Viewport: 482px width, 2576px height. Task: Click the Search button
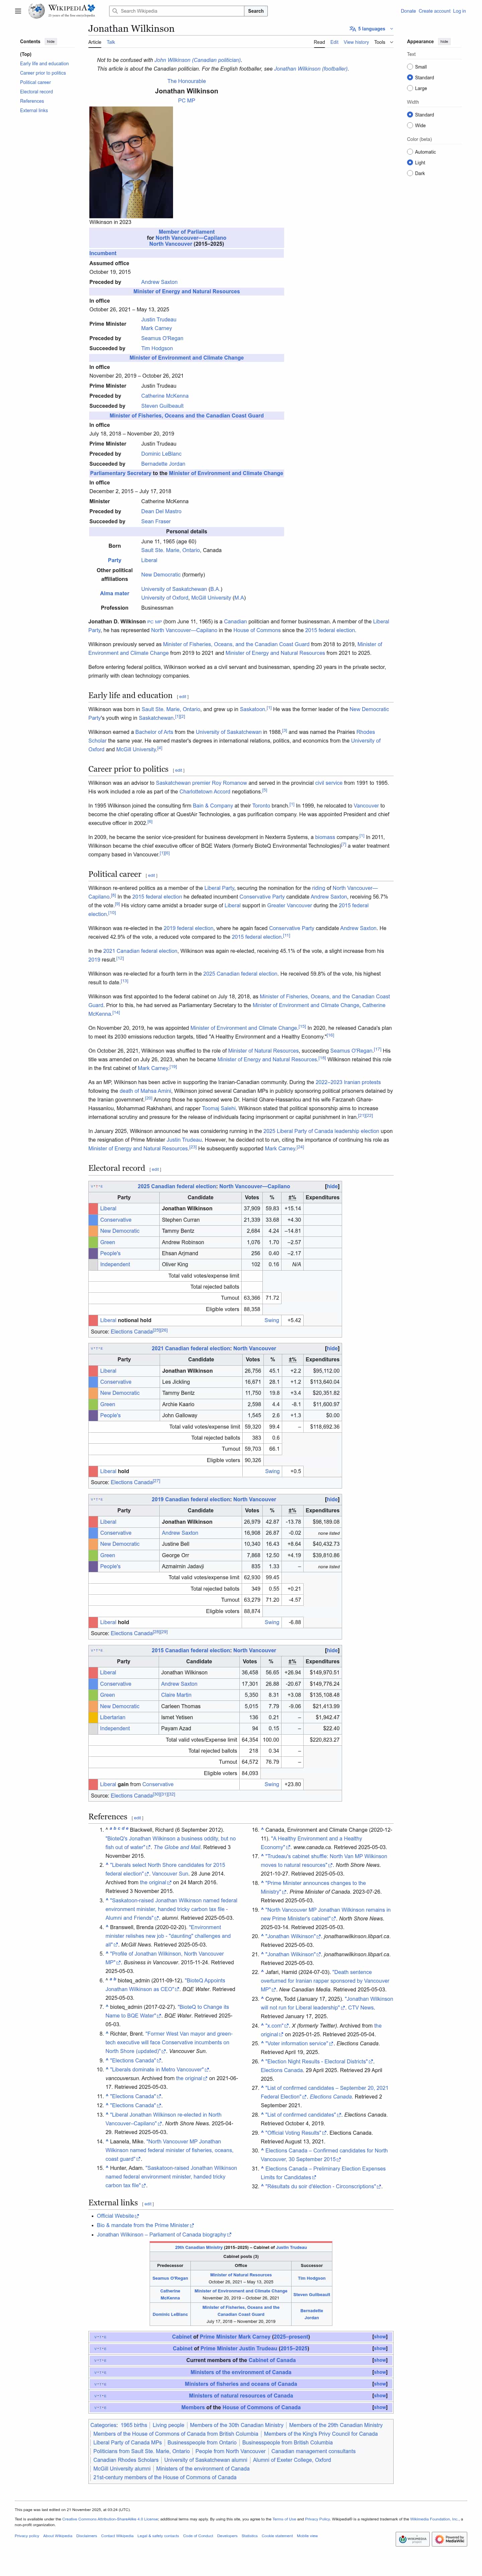(x=256, y=11)
